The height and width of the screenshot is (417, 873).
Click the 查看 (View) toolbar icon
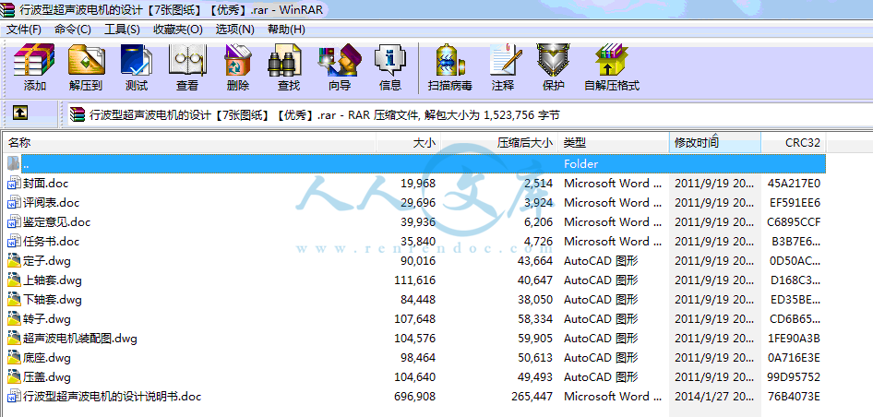tap(187, 60)
